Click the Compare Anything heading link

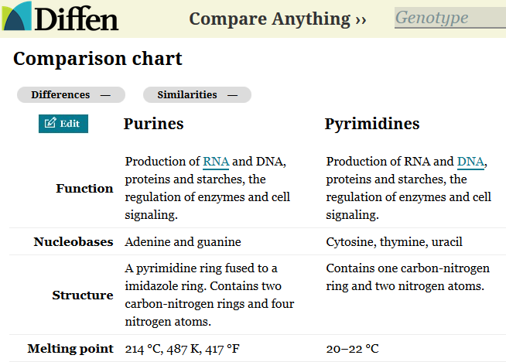tap(269, 19)
